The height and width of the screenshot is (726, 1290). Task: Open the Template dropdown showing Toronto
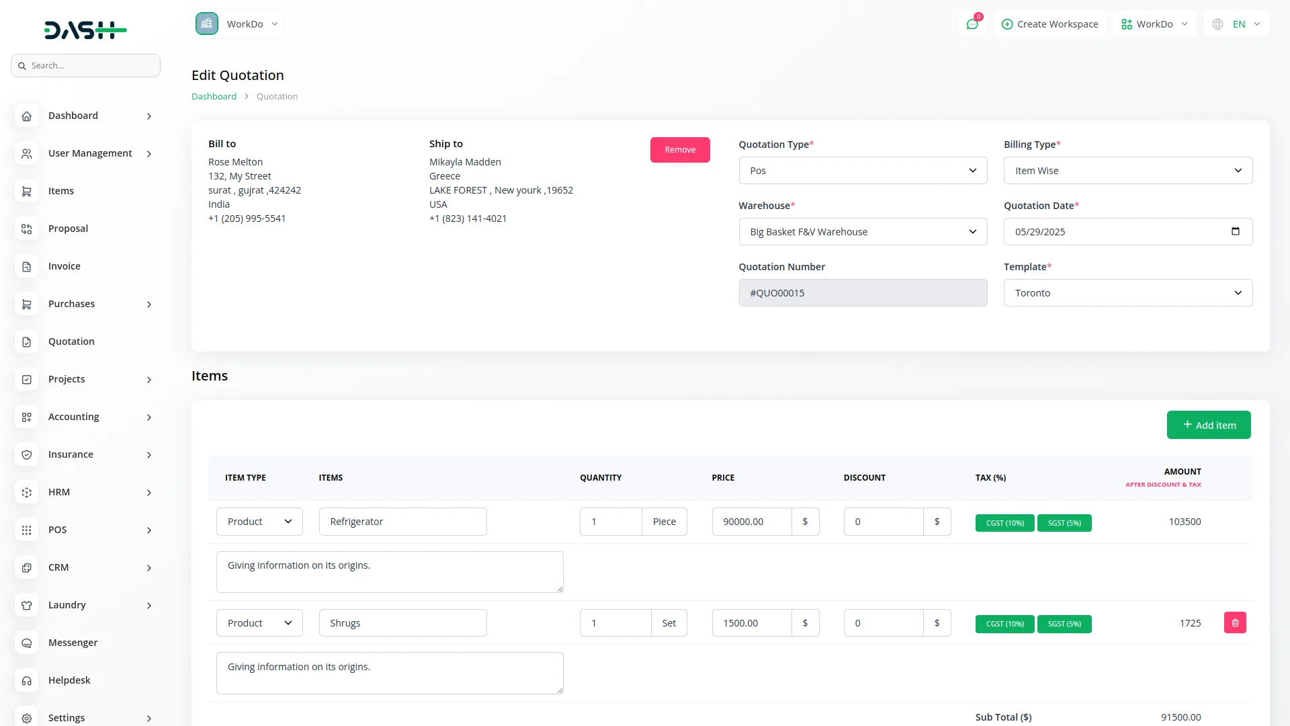(x=1127, y=293)
